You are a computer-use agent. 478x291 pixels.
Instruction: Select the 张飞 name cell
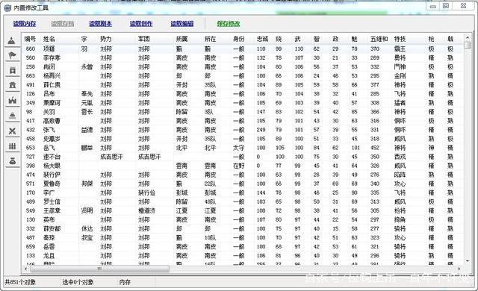pos(49,130)
